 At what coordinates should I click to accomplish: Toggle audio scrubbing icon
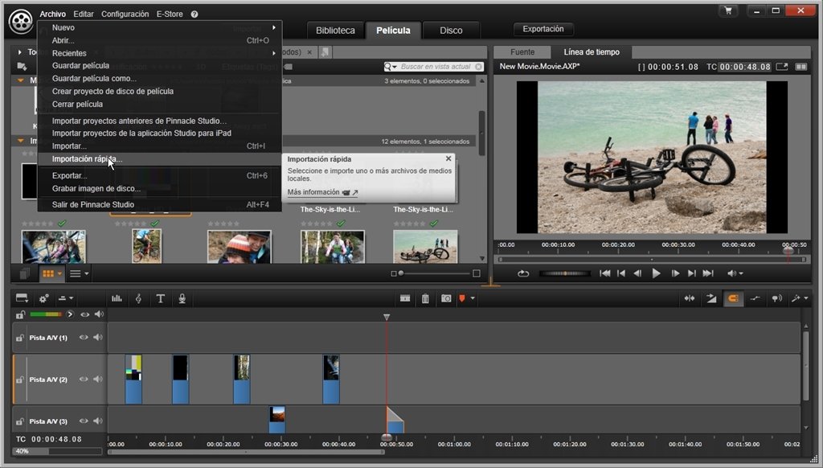point(777,298)
